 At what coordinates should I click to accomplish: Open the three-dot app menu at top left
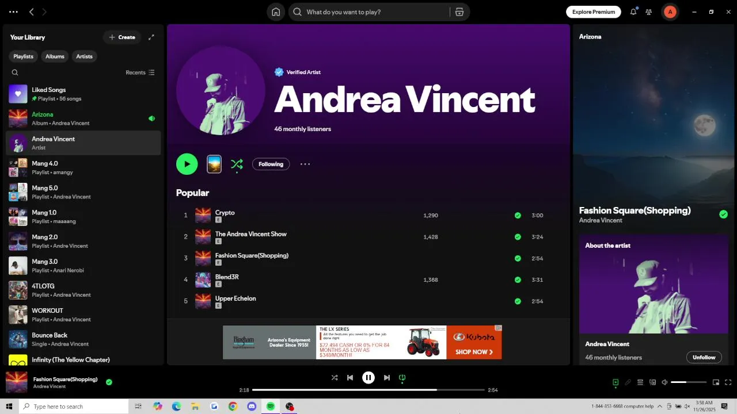pos(13,11)
